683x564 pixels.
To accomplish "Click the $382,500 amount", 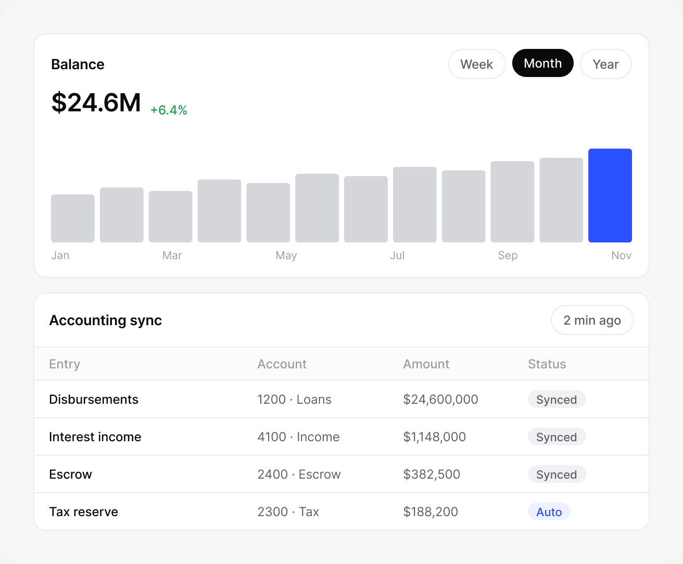I will [432, 475].
